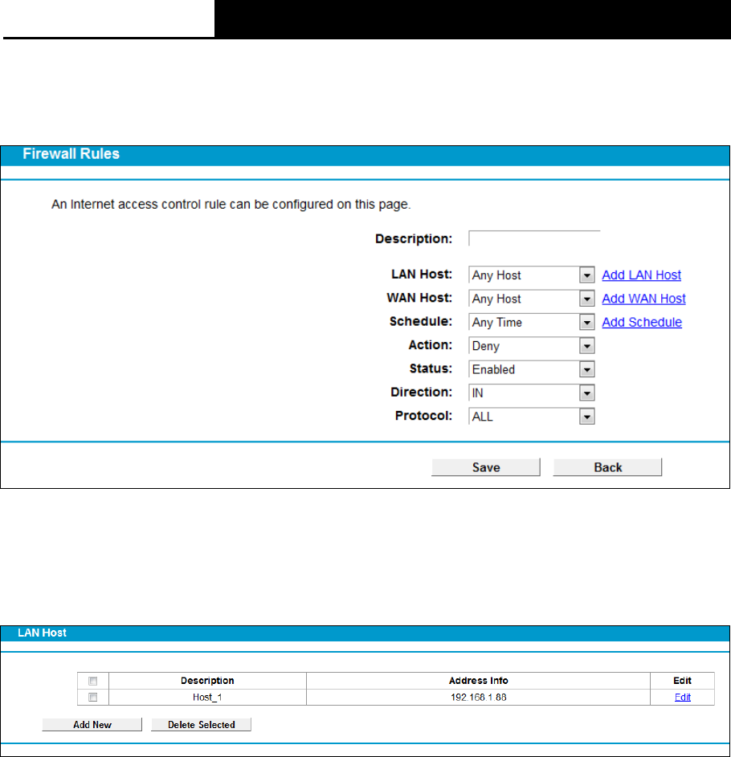Screen dimensions: 731x757
Task: Click the LAN Host panel title
Action: [x=42, y=633]
